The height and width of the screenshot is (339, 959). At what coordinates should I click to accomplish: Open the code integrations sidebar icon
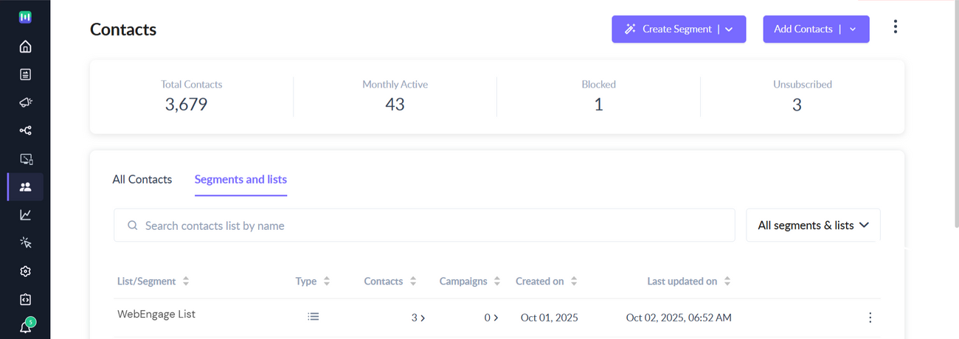pos(25,300)
